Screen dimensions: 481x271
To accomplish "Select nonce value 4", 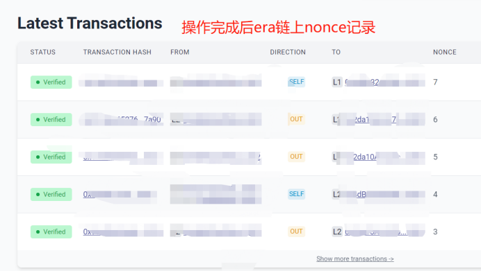I will pos(435,194).
